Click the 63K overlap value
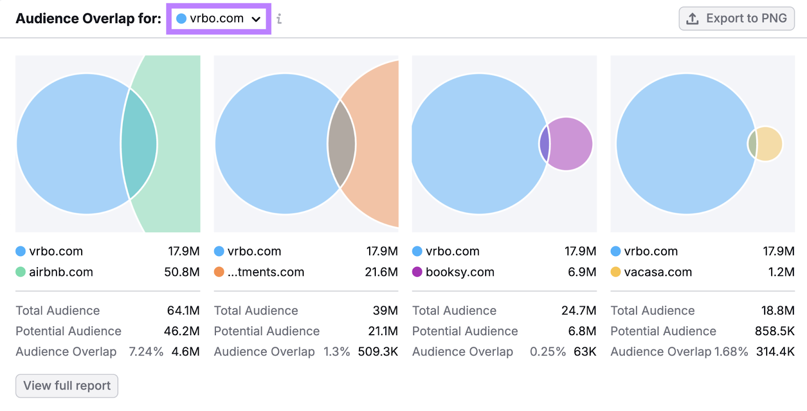Image resolution: width=807 pixels, height=411 pixels. point(585,351)
